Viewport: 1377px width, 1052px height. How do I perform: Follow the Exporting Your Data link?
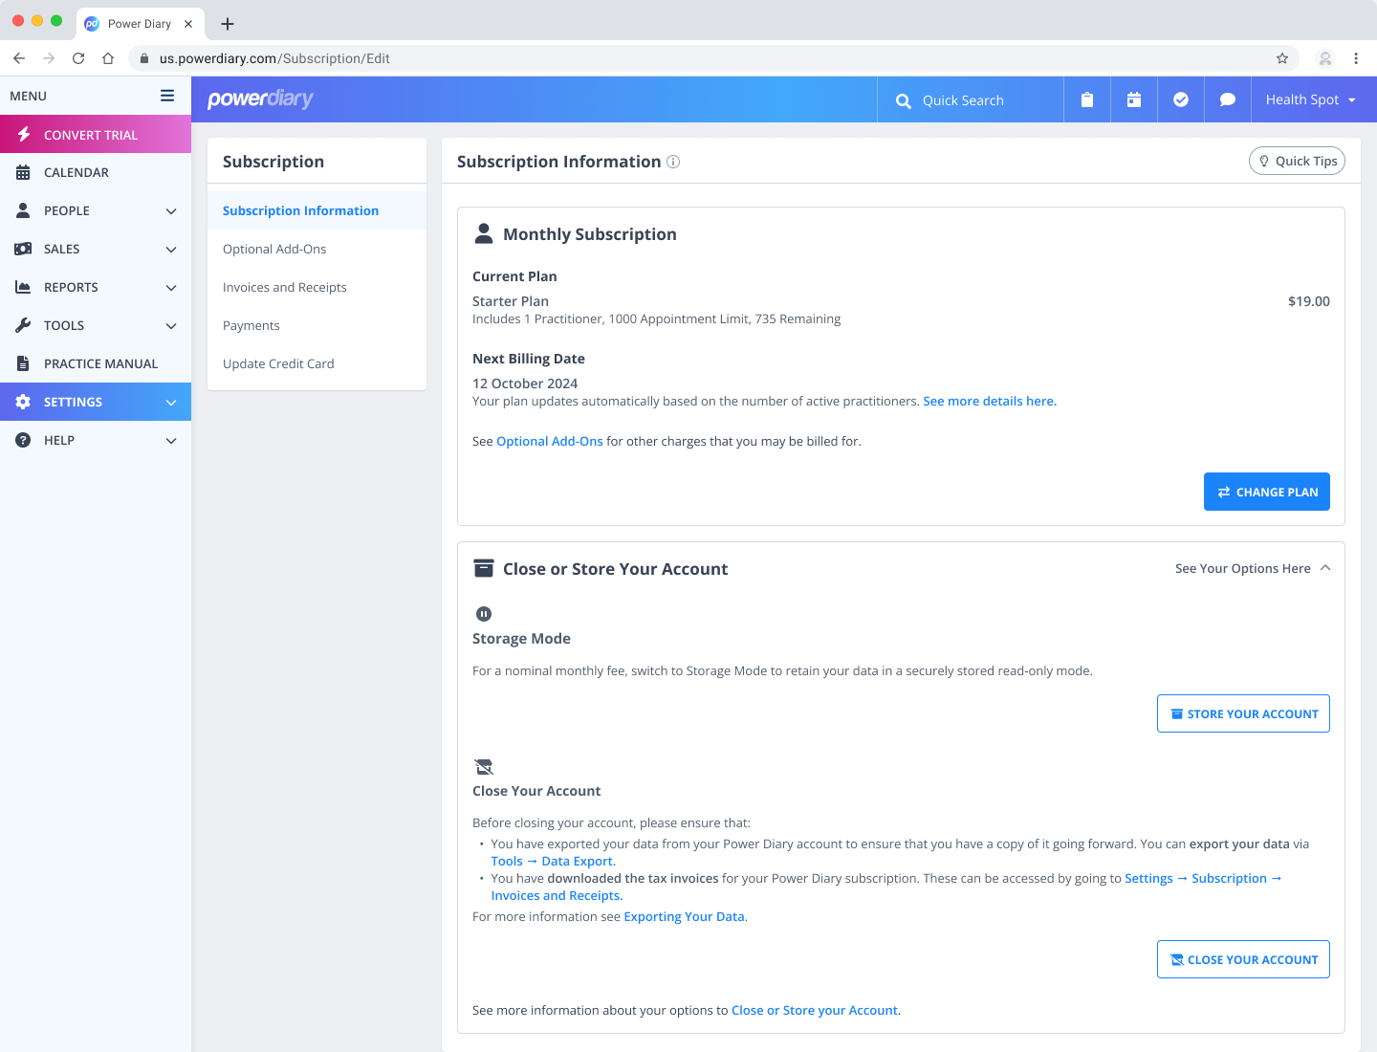684,916
